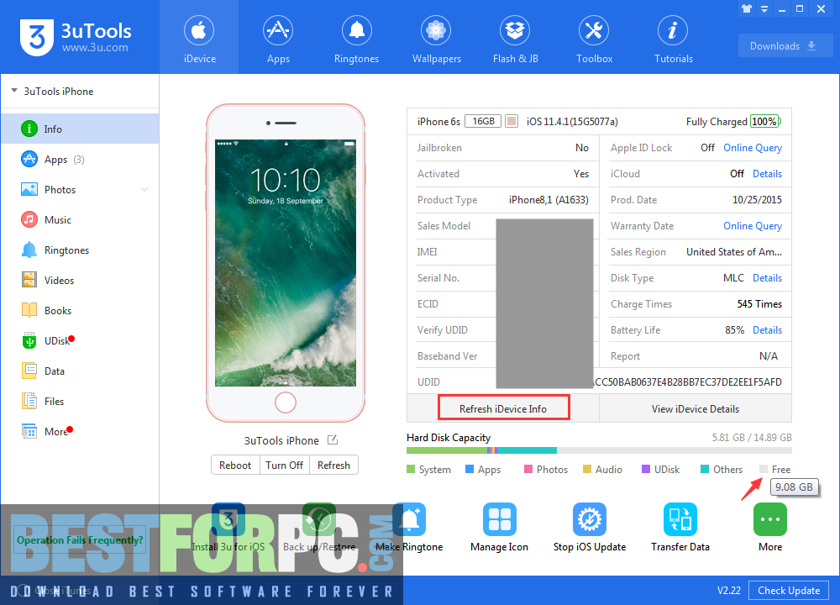This screenshot has width=840, height=605.
Task: Select Info in the sidebar
Action: (80, 129)
